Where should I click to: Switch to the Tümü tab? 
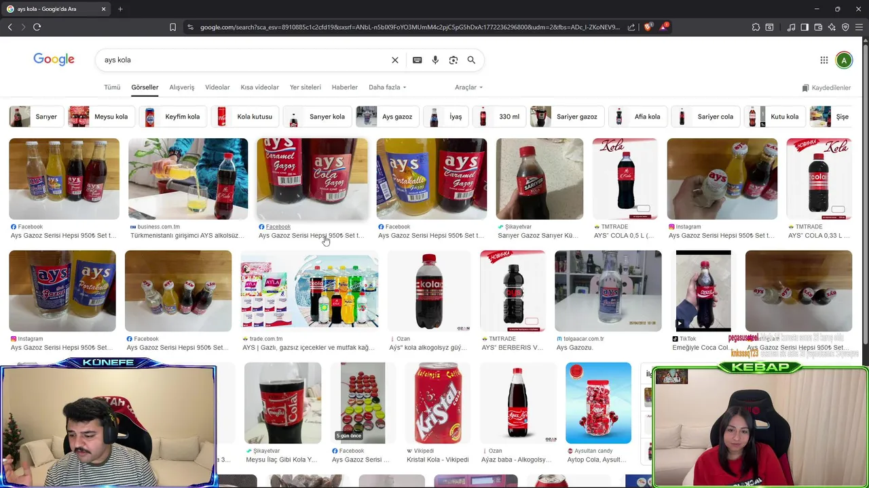pyautogui.click(x=112, y=87)
